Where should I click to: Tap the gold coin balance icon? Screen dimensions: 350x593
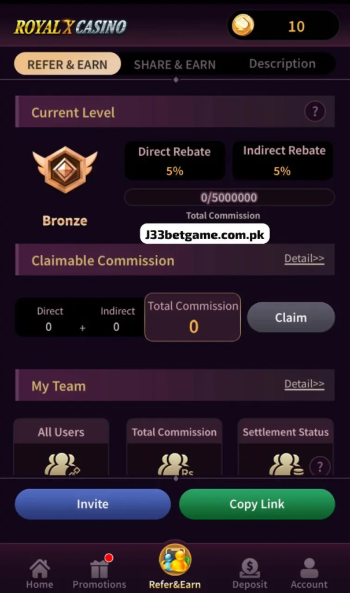click(x=242, y=25)
